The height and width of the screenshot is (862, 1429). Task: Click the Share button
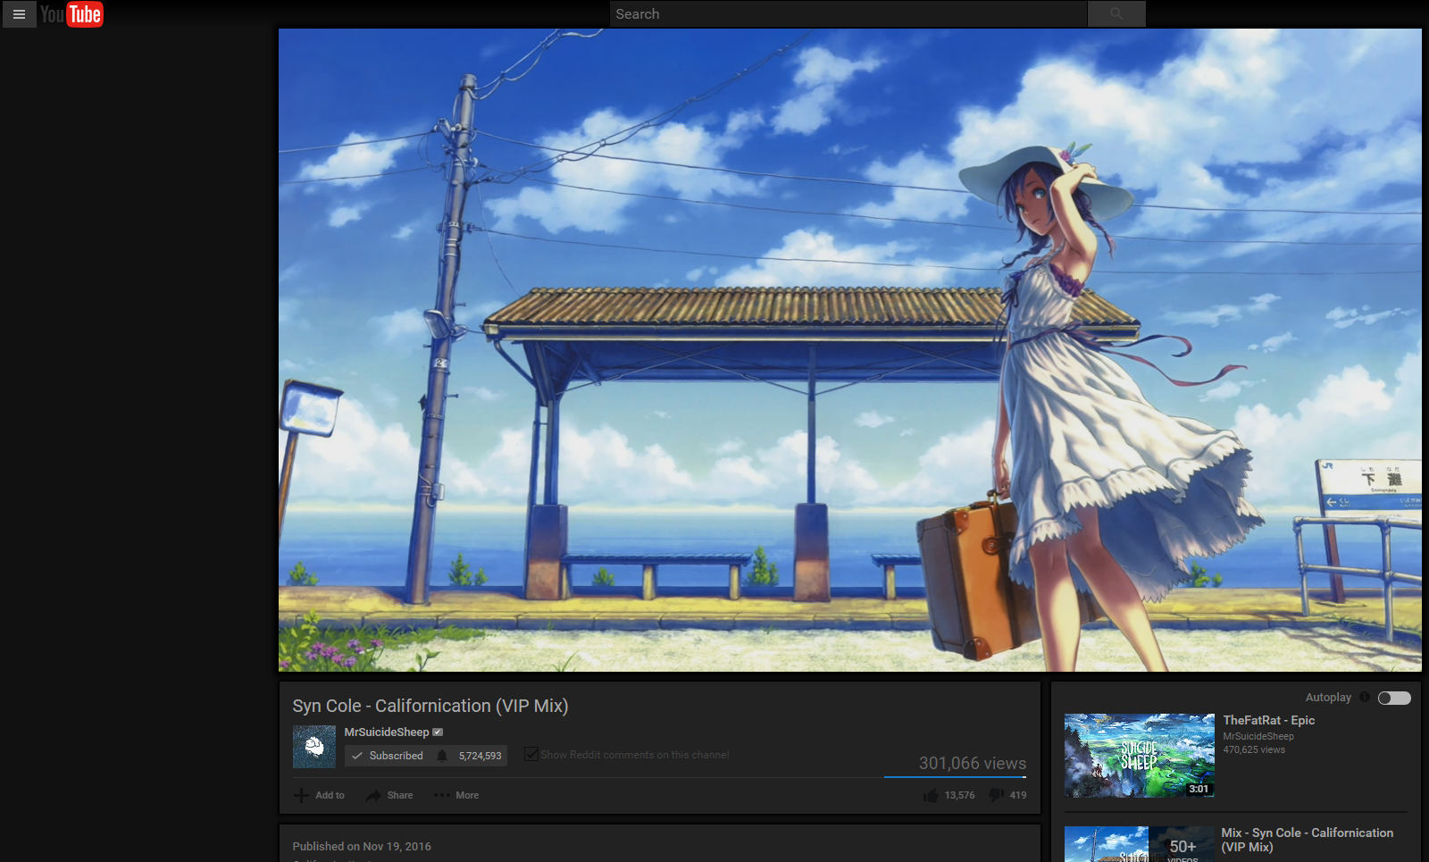pyautogui.click(x=390, y=795)
